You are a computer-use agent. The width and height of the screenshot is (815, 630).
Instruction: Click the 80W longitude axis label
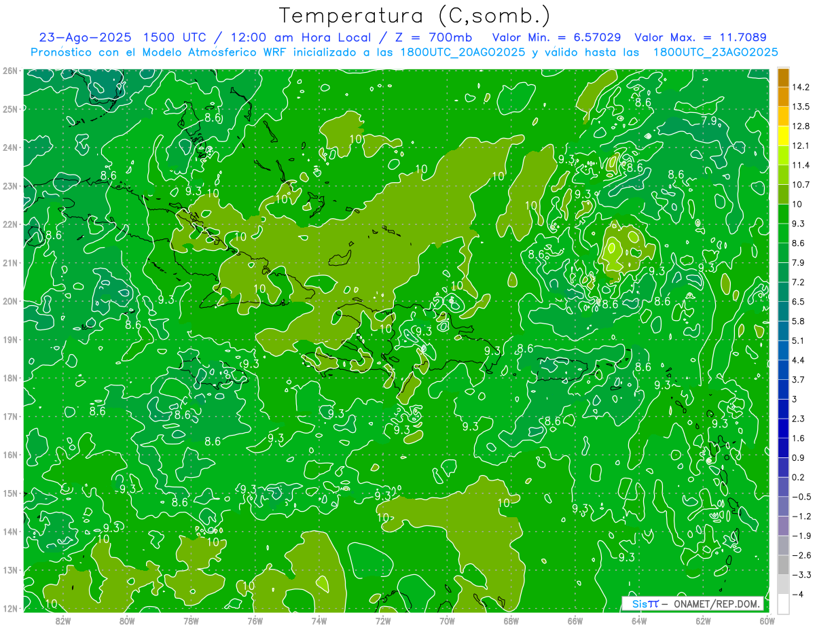click(126, 620)
